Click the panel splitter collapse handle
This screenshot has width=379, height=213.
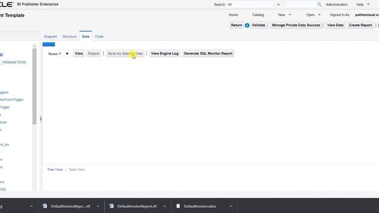41,119
